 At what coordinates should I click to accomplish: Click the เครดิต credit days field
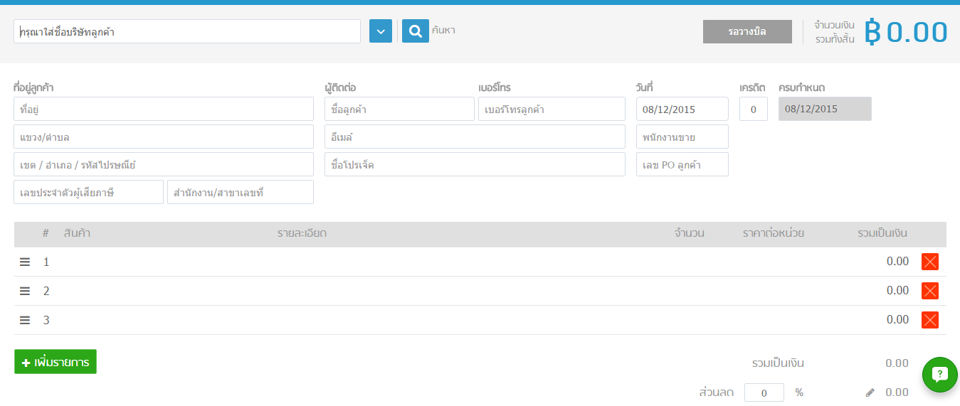tap(754, 109)
